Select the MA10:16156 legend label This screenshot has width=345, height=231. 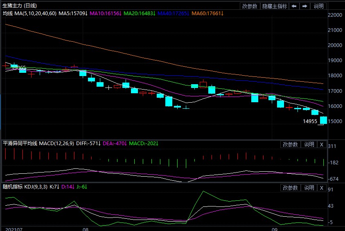105,13
